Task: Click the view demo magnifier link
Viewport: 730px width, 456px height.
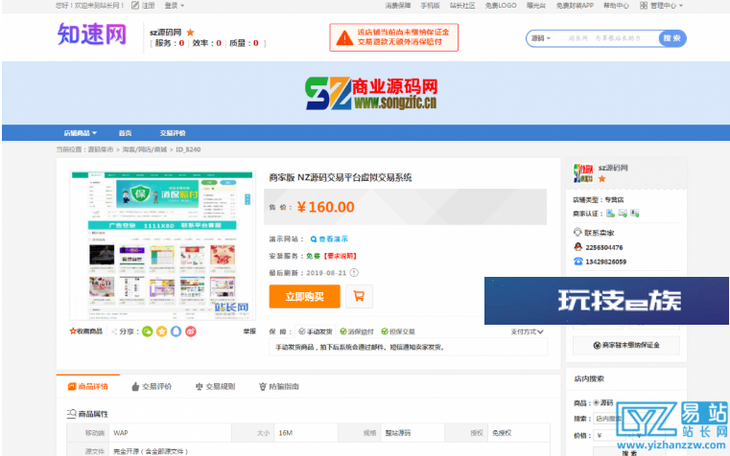Action: coord(329,239)
